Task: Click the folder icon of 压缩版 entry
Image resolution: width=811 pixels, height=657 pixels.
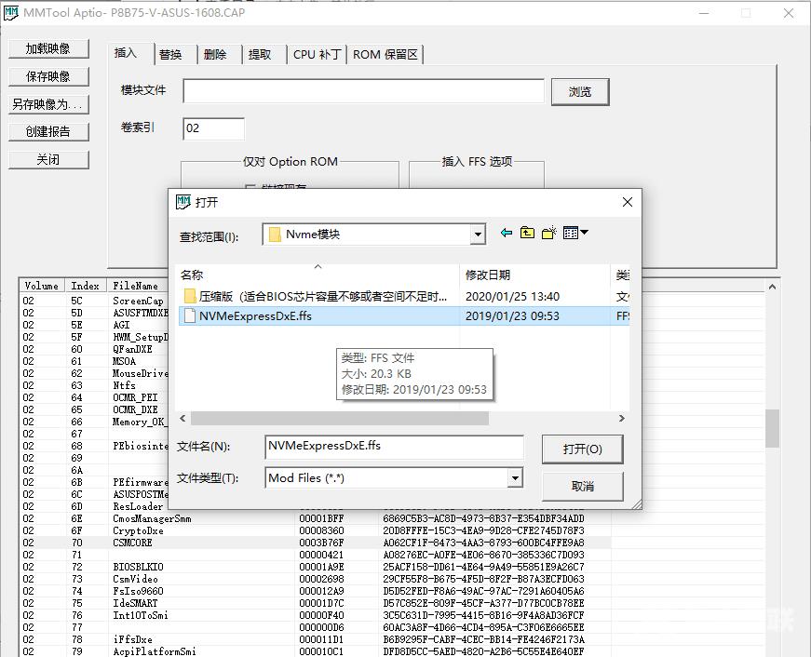Action: tap(189, 296)
